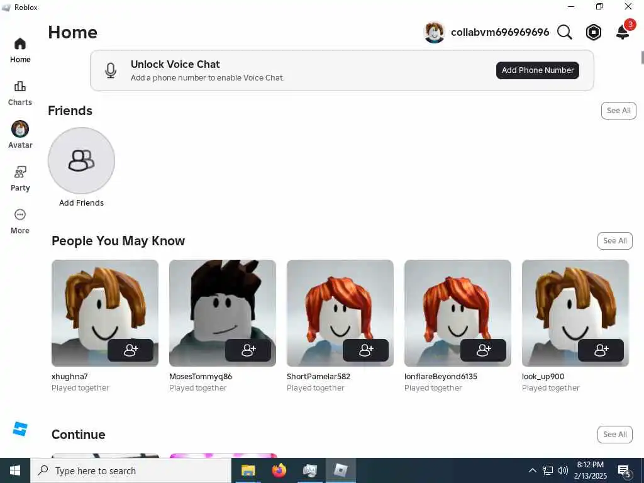Click the IonflareBeyond6135 username text

tap(441, 376)
